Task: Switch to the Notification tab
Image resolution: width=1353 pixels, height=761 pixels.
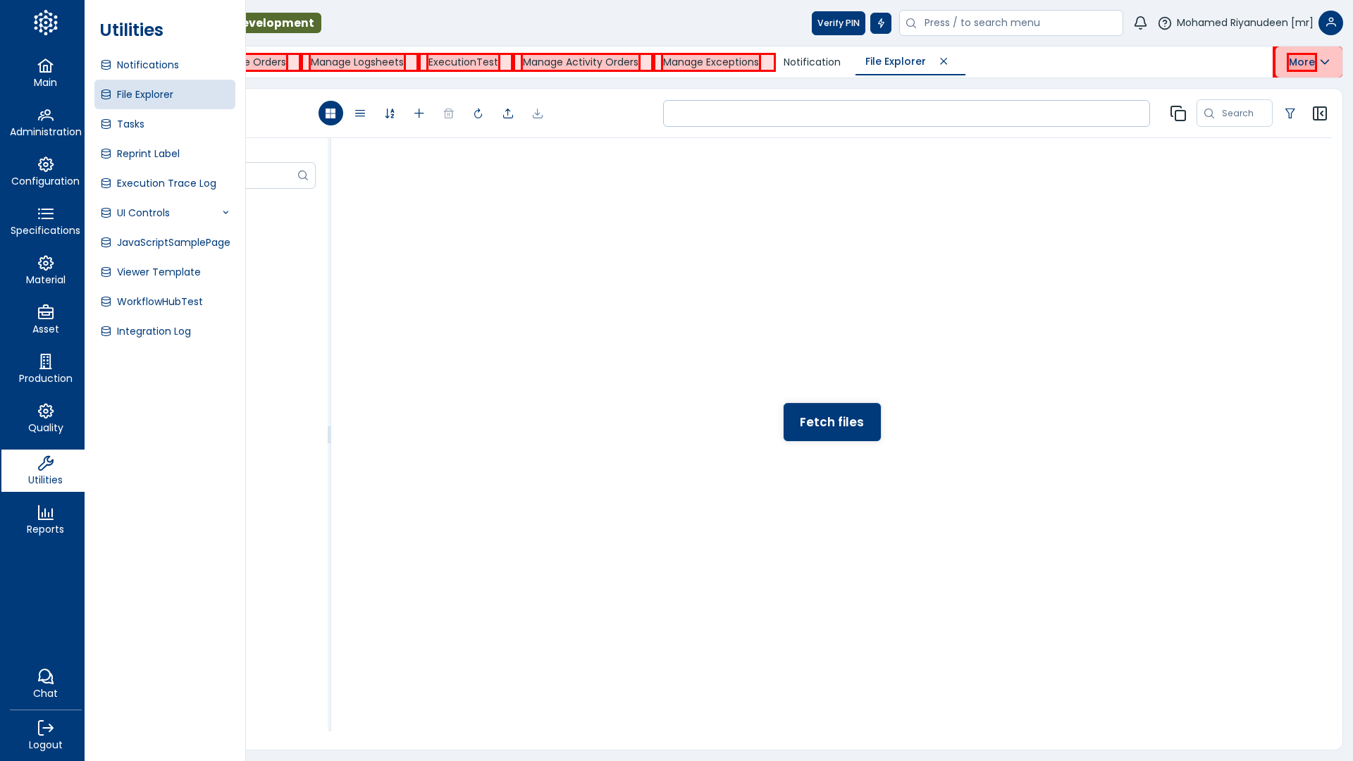Action: pyautogui.click(x=812, y=62)
